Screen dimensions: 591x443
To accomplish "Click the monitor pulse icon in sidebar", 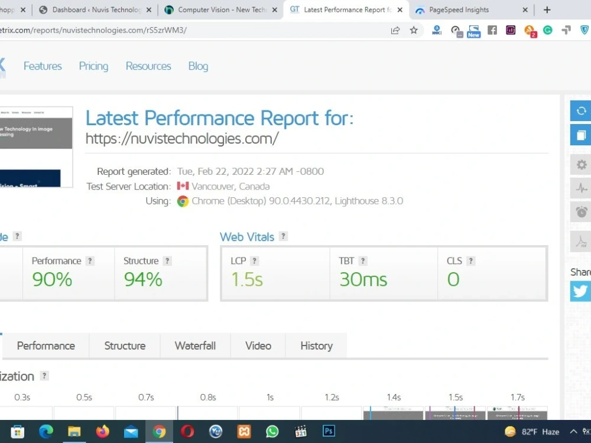I will click(x=581, y=188).
